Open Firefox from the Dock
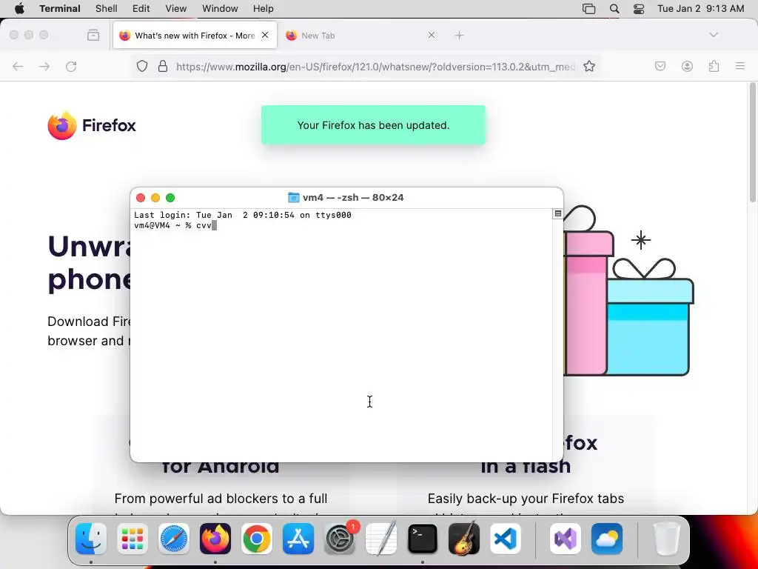 pyautogui.click(x=215, y=539)
